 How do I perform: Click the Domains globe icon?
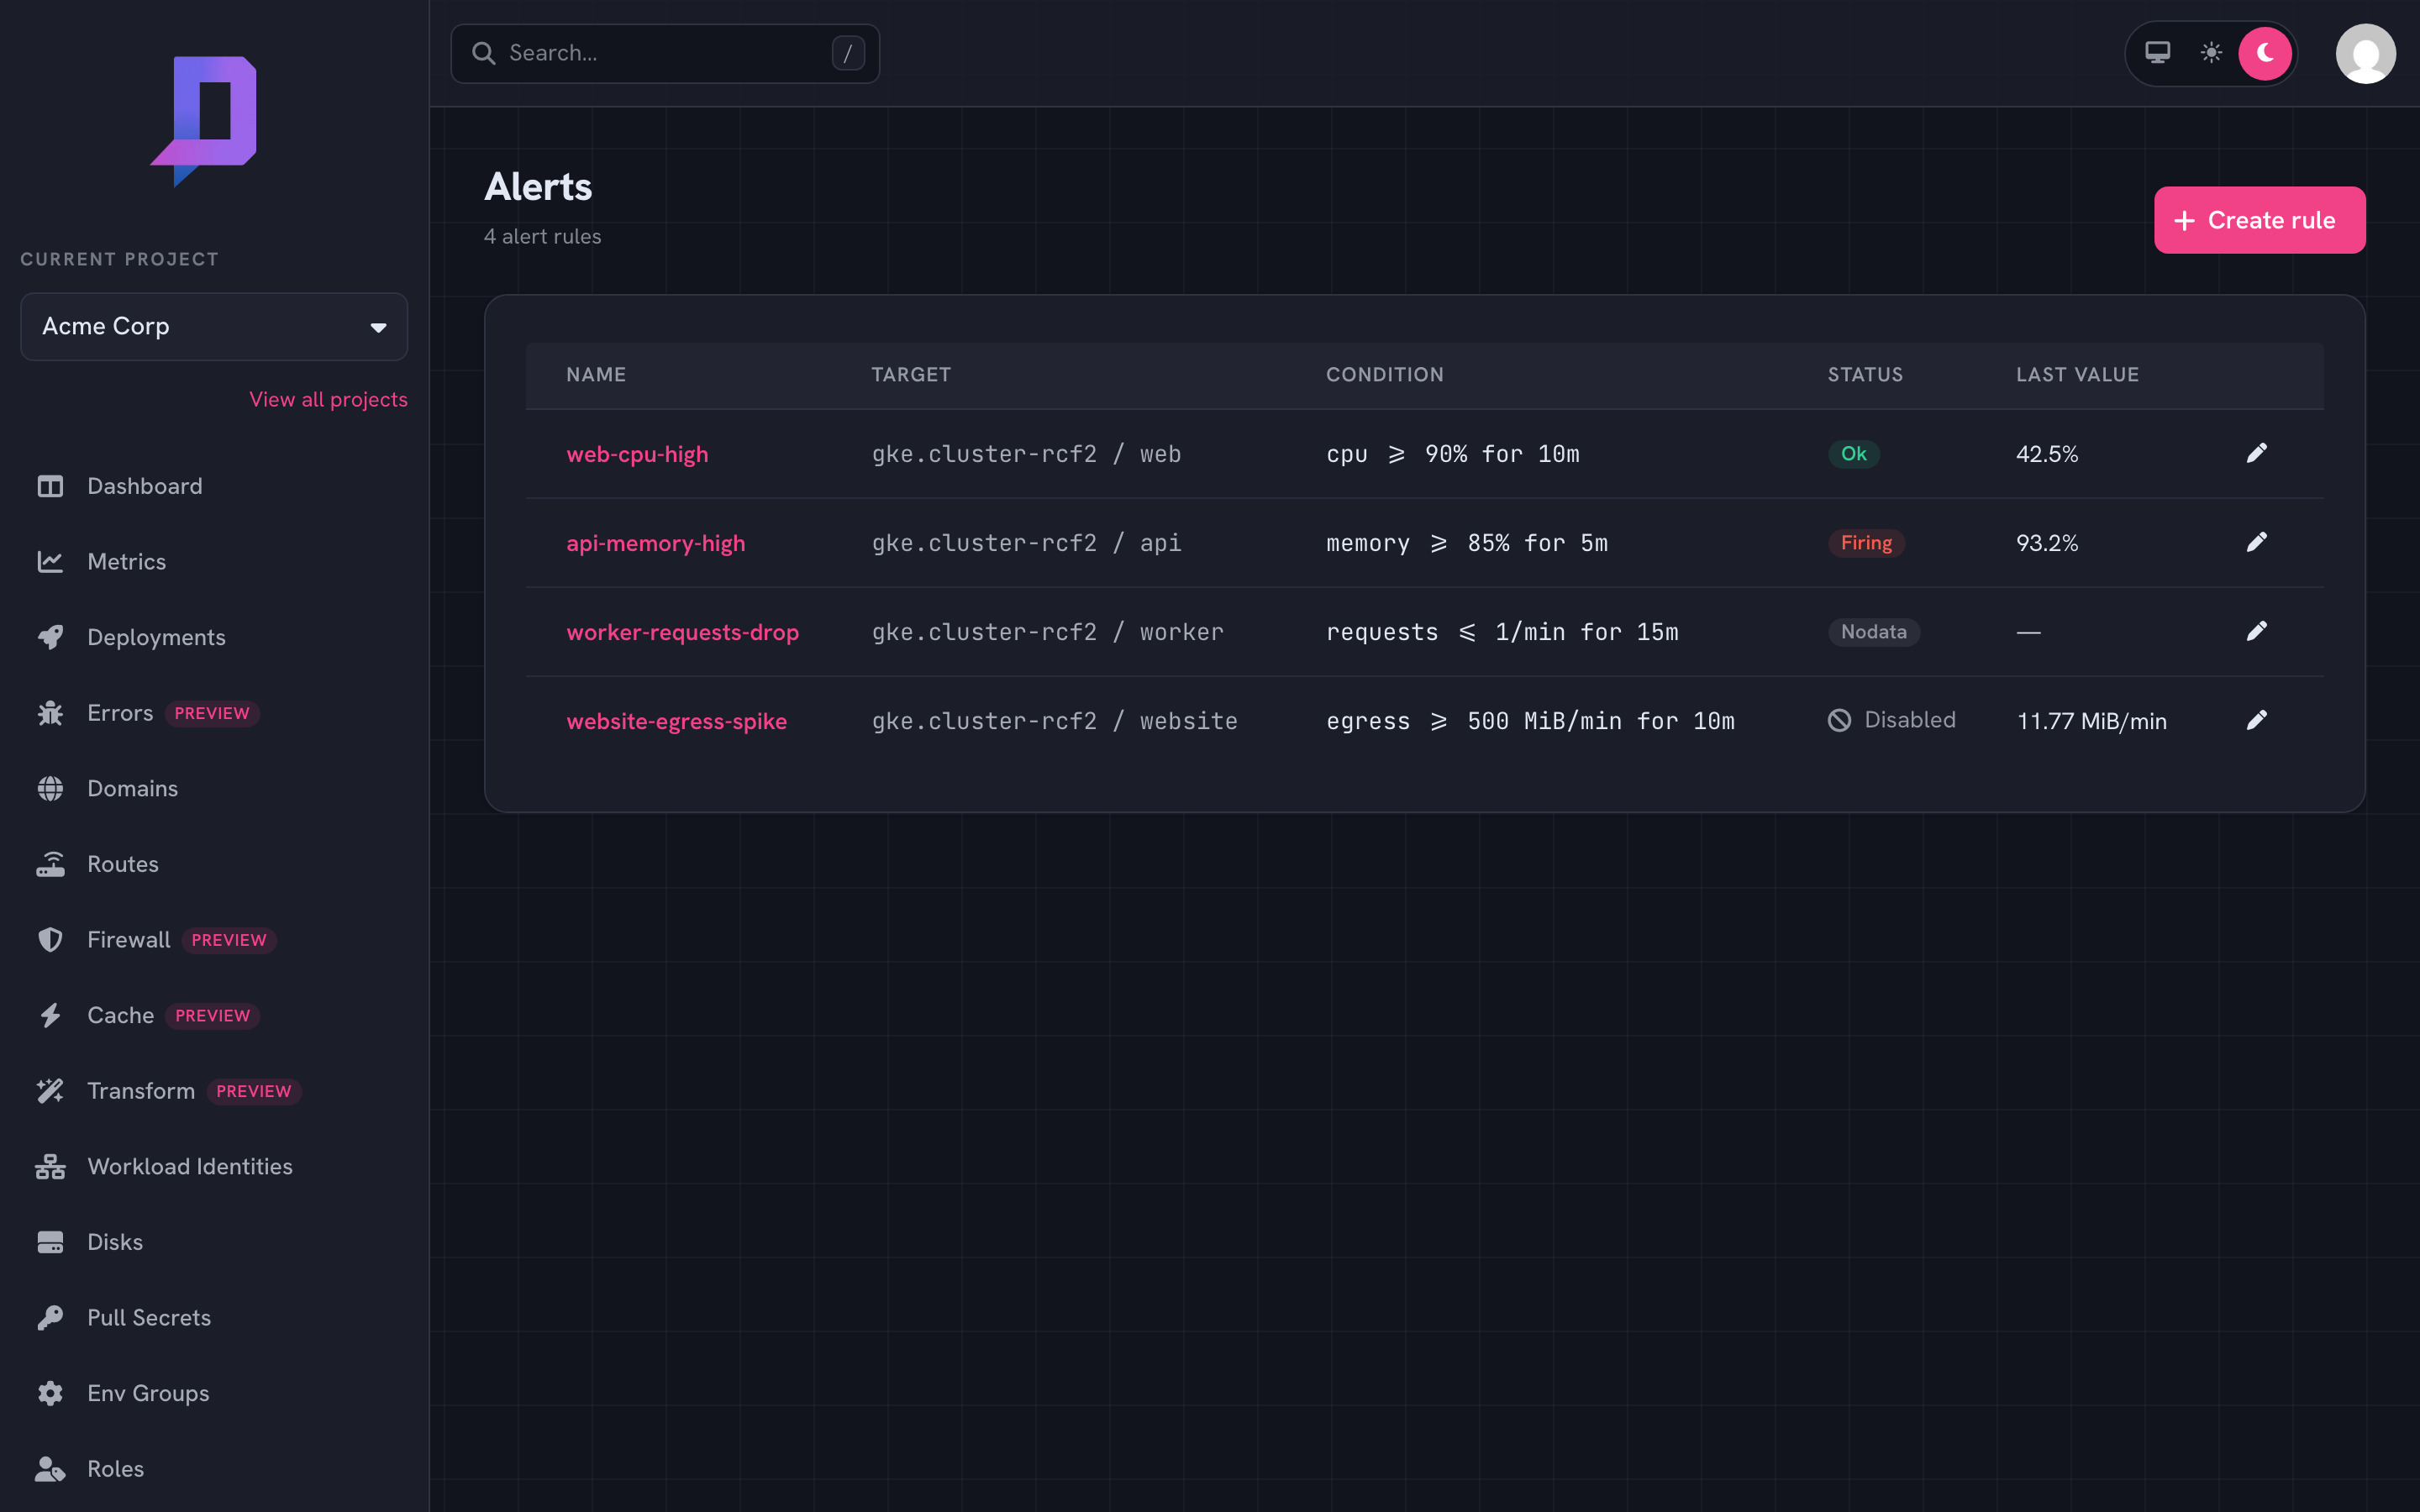tap(50, 789)
